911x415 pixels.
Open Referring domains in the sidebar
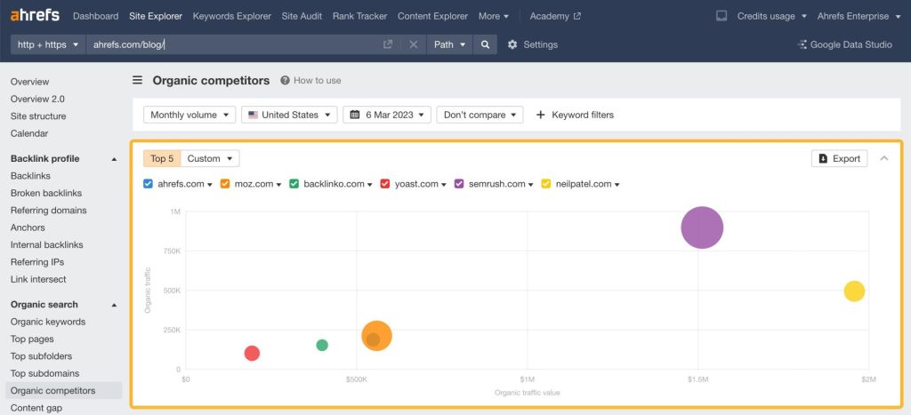click(48, 210)
